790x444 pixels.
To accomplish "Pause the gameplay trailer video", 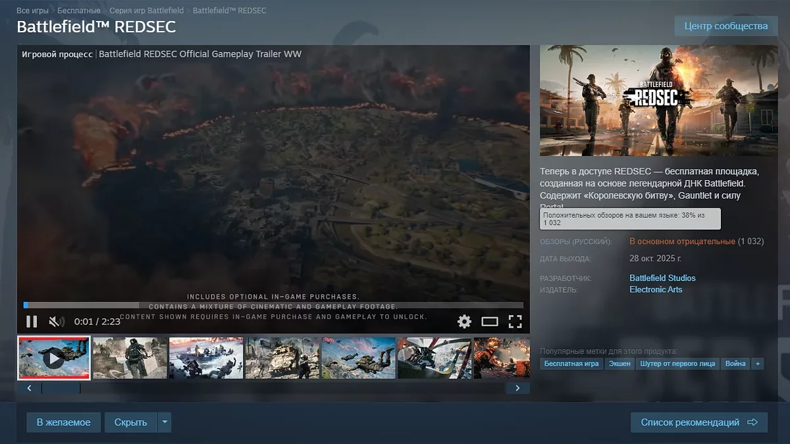I will [31, 322].
